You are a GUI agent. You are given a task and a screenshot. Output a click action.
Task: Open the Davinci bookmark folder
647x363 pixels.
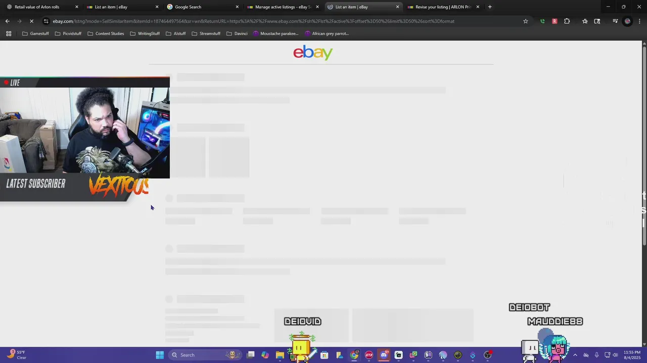tap(237, 33)
